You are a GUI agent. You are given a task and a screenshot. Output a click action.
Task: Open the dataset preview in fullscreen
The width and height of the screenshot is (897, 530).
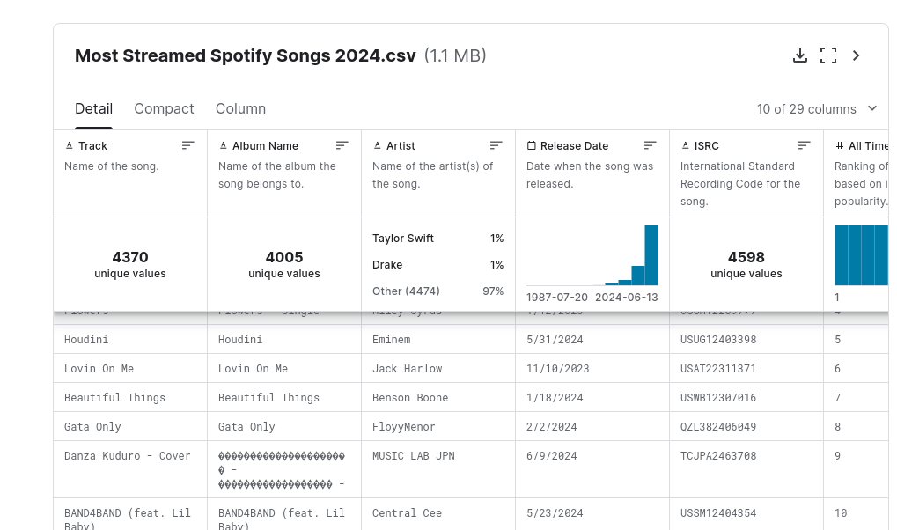pyautogui.click(x=827, y=56)
